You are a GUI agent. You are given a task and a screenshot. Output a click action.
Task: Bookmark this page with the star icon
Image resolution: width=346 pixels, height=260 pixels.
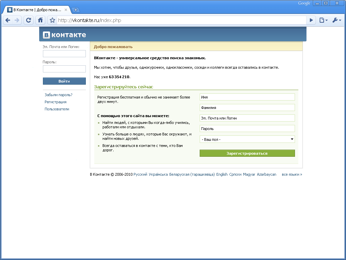[x=52, y=20]
